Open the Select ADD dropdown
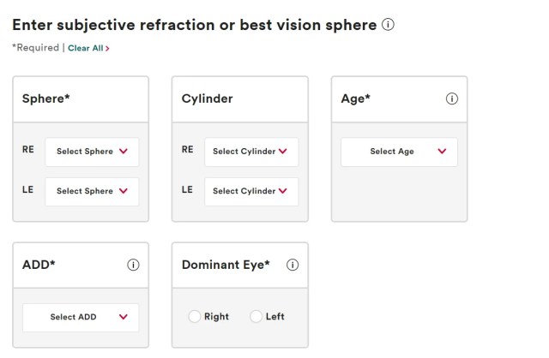 [x=81, y=317]
